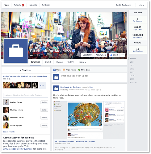Open the Activity tab
This screenshot has height=154, width=151.
(x=18, y=5)
